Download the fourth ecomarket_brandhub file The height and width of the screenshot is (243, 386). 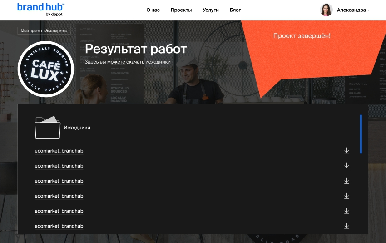(346, 196)
